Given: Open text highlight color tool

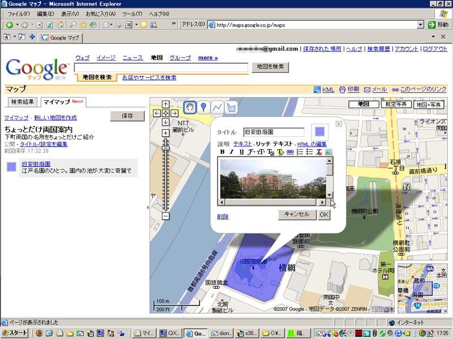Looking at the screenshot, I should pos(280,152).
